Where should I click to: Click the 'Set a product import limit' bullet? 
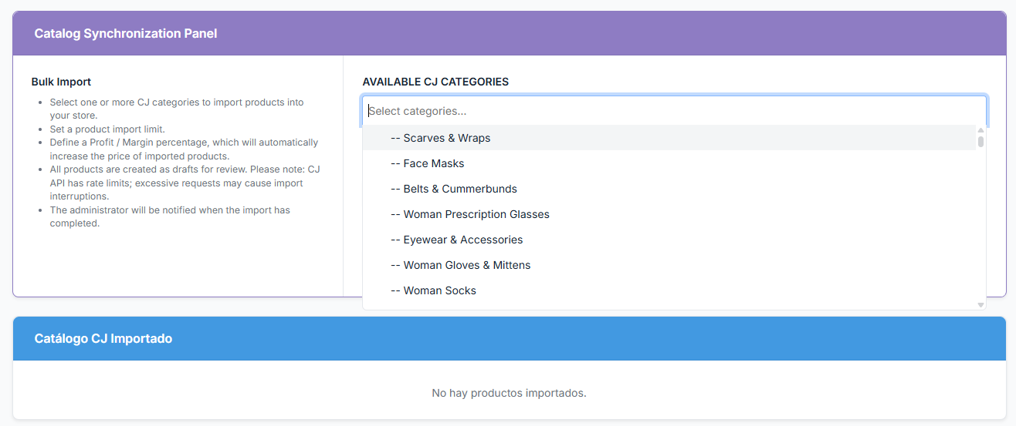click(x=107, y=129)
